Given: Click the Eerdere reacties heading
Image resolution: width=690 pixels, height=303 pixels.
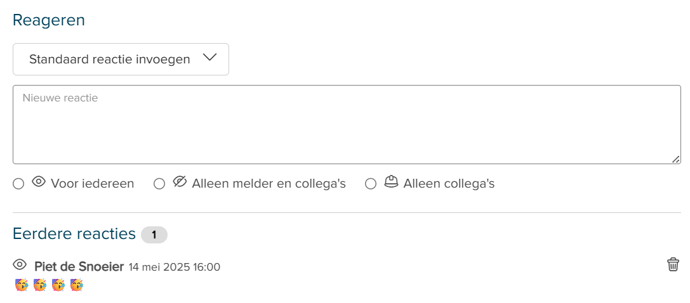Looking at the screenshot, I should 74,234.
